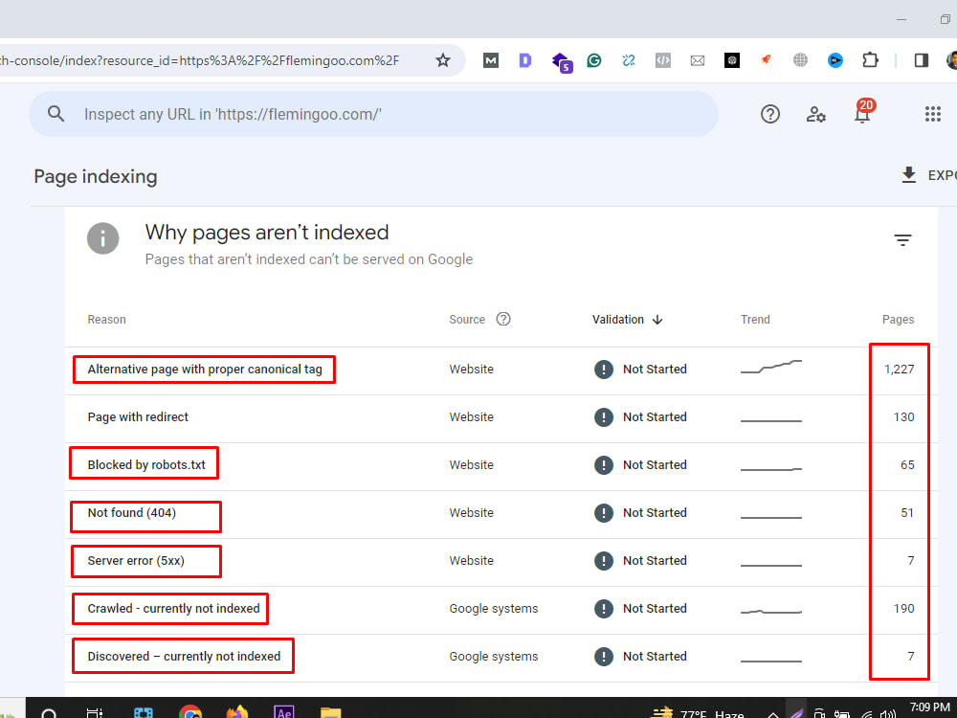
Task: Click the search magnifier in URL inspect bar
Action: tap(56, 114)
